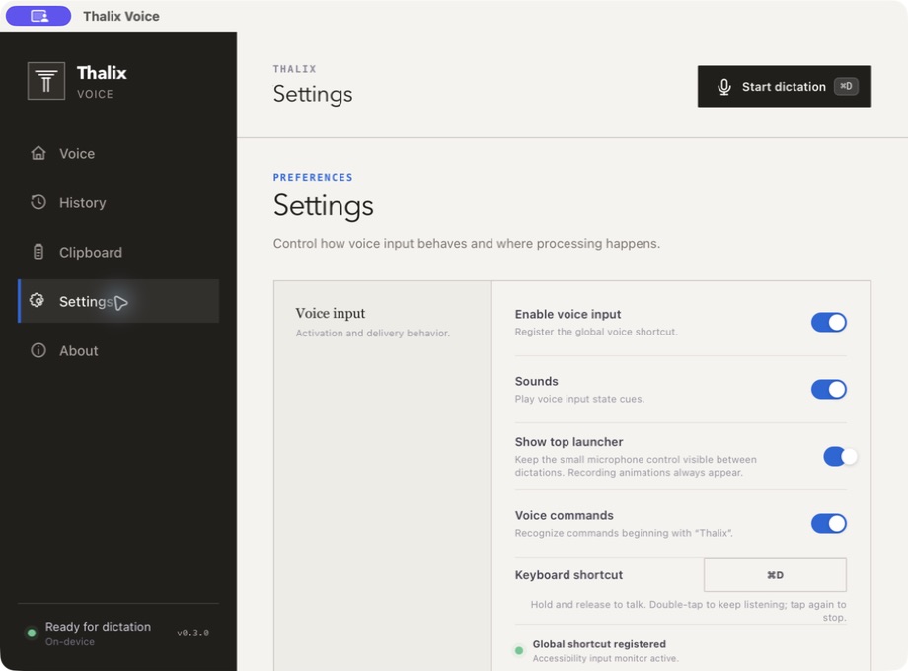Toggle the Show top launcher switch
The height and width of the screenshot is (671, 908).
click(840, 456)
